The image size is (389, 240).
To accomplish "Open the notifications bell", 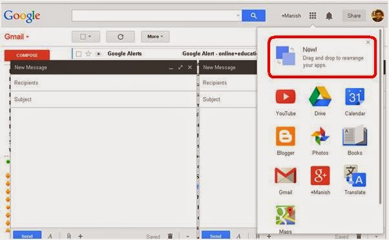I will tap(329, 16).
